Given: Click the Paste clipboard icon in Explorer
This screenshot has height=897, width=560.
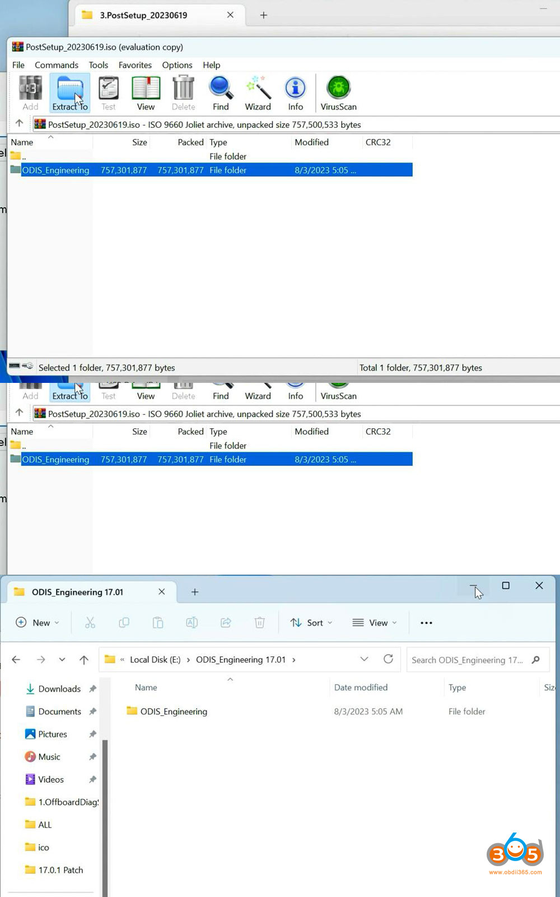Looking at the screenshot, I should point(158,623).
